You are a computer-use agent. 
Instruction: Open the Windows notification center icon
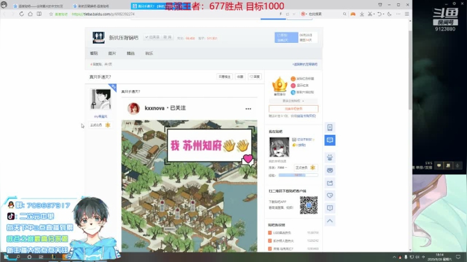(458, 257)
